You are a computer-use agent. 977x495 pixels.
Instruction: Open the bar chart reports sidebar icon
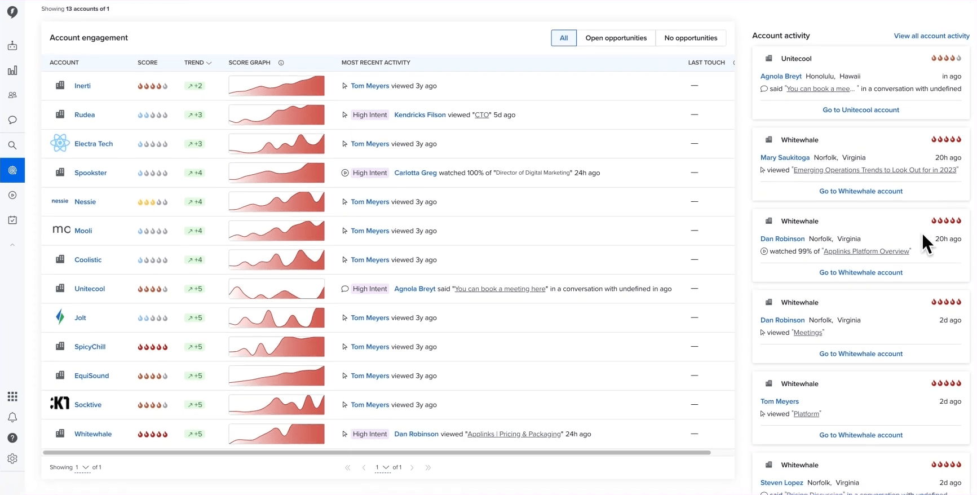[12, 70]
